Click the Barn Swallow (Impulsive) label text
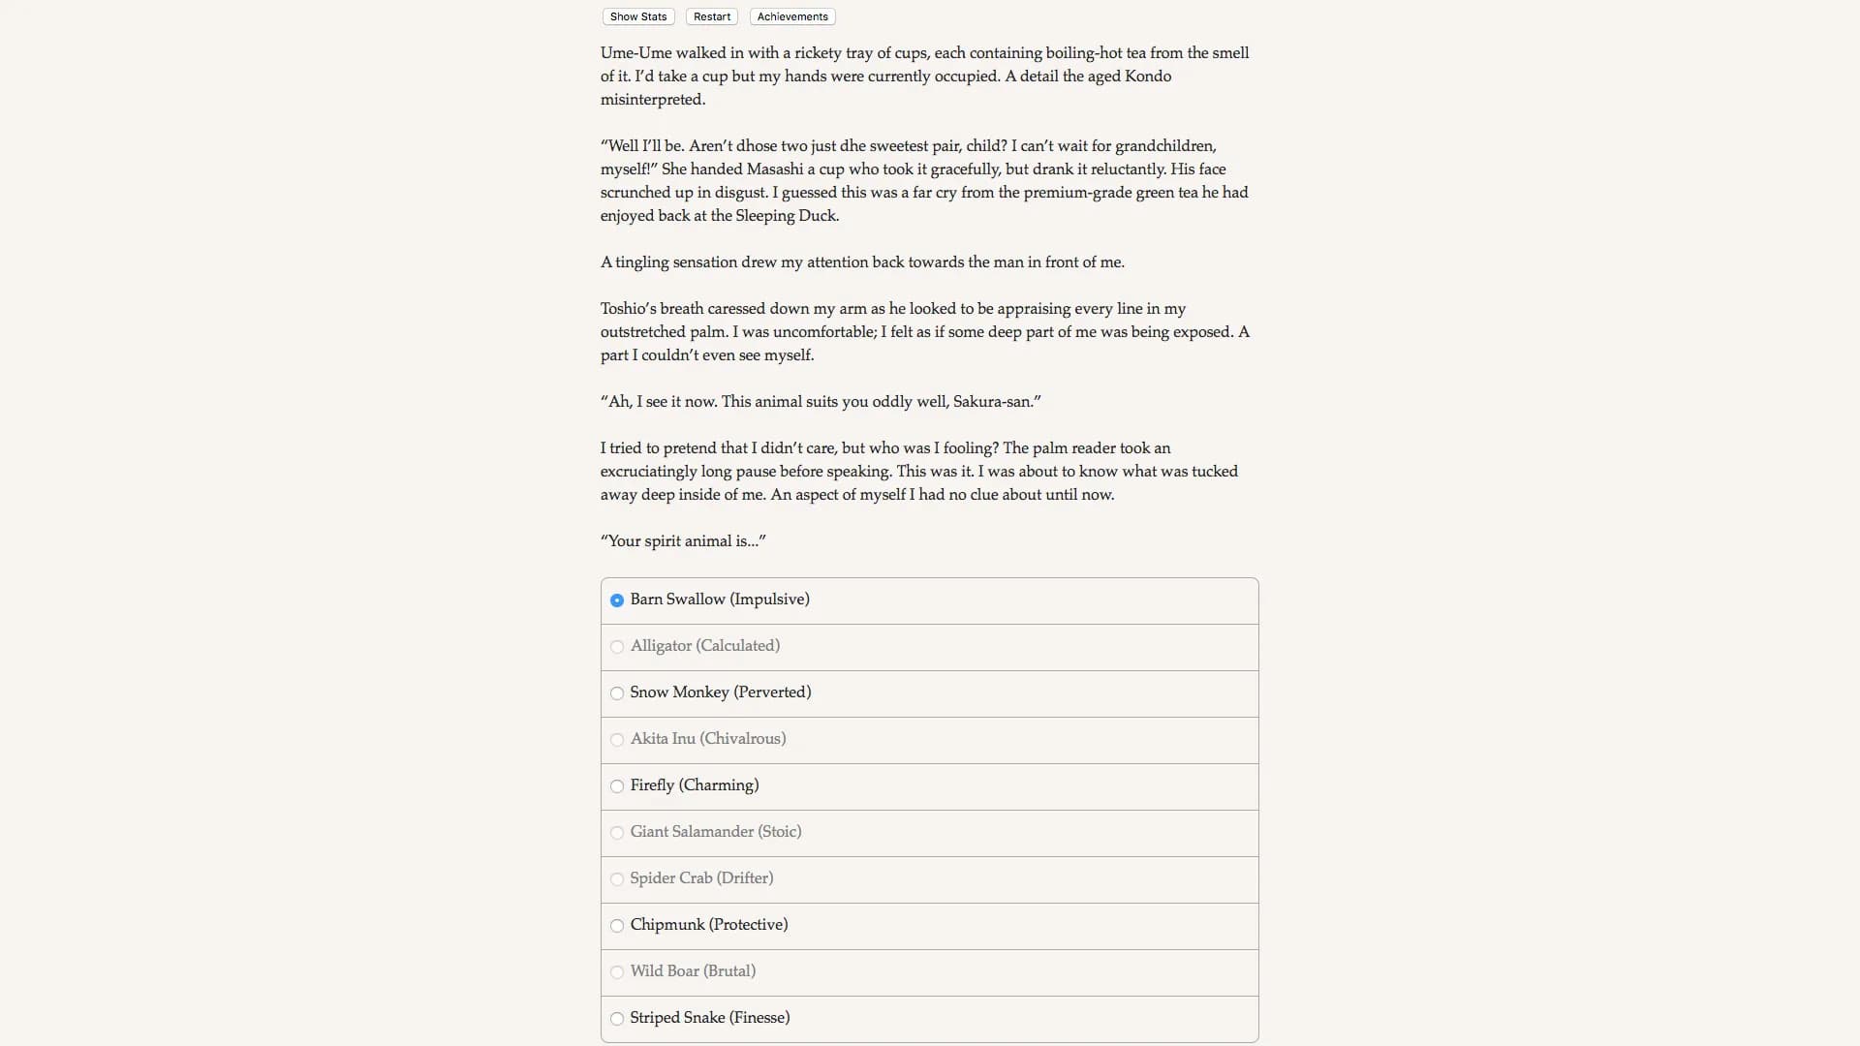This screenshot has height=1046, width=1860. 720,600
